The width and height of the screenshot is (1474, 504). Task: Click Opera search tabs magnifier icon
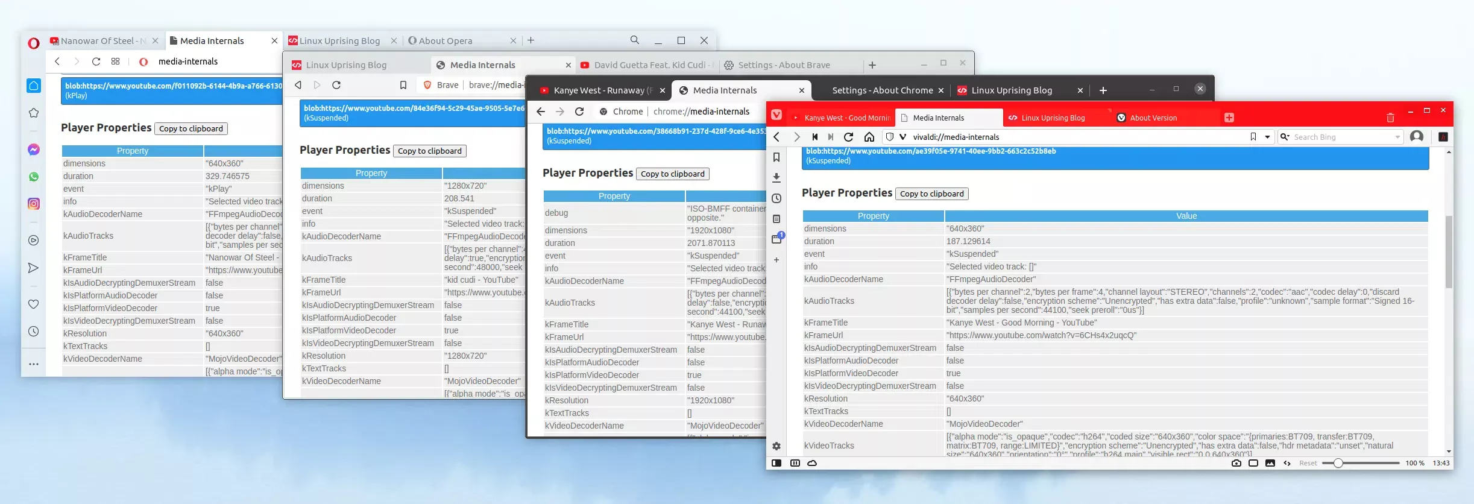click(635, 40)
